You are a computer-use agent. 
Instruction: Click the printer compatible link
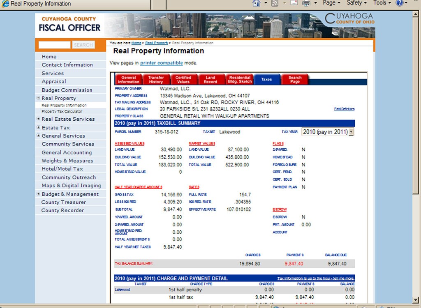click(161, 63)
